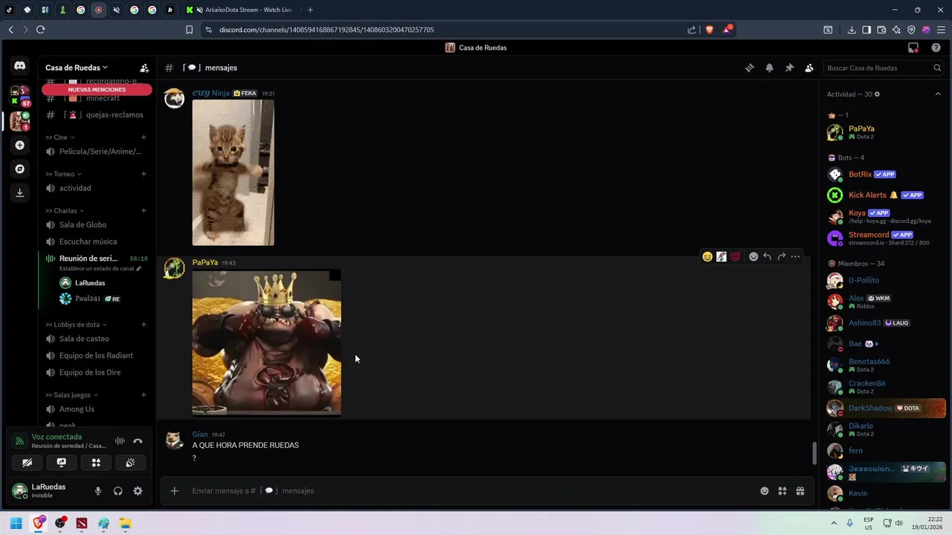
Task: Open apps launcher icon in message bar
Action: coord(782,491)
